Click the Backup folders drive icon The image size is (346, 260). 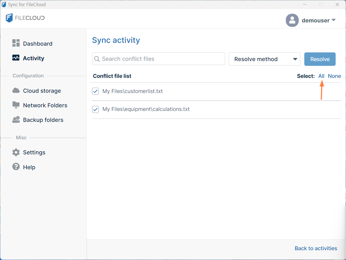16,120
